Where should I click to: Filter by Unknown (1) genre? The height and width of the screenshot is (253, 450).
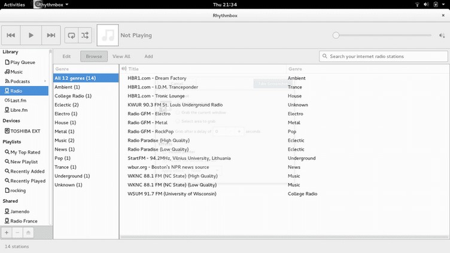86,185
